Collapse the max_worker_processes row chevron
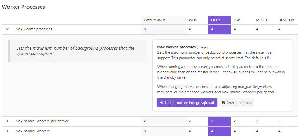Viewport: 298px width, 136px height. coord(7,29)
